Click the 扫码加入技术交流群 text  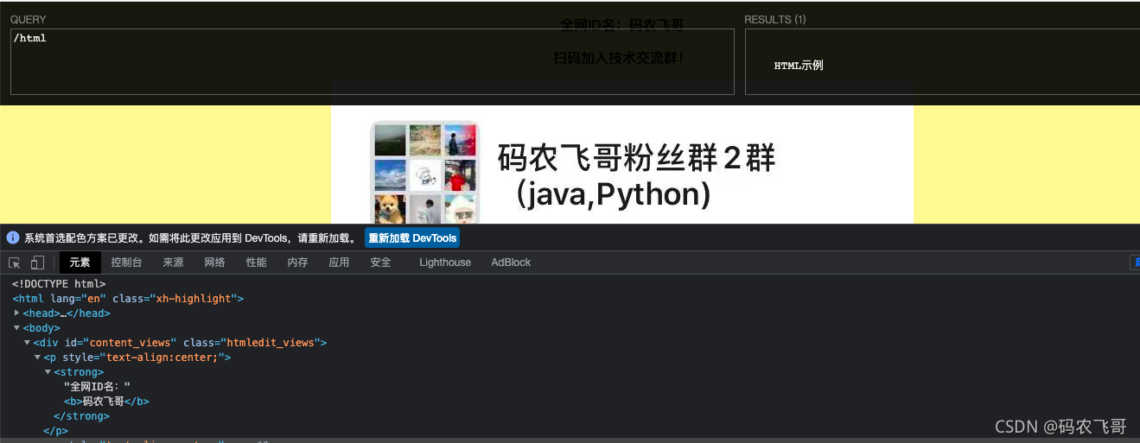(618, 59)
